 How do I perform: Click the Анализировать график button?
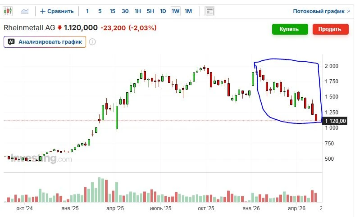coord(45,42)
